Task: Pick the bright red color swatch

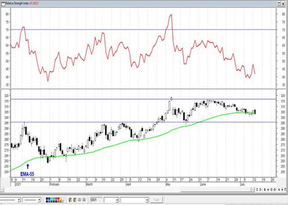Action: pos(59,199)
